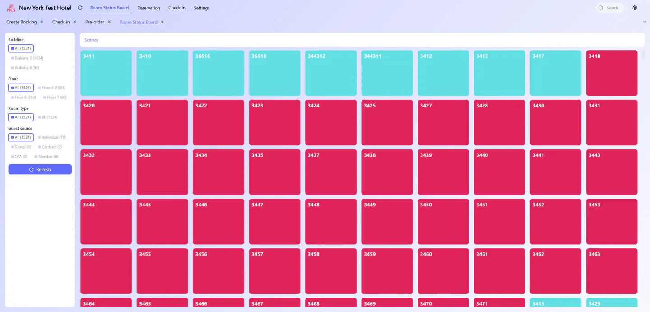Filter guest source by OTA (0)
The image size is (650, 312).
click(x=19, y=157)
